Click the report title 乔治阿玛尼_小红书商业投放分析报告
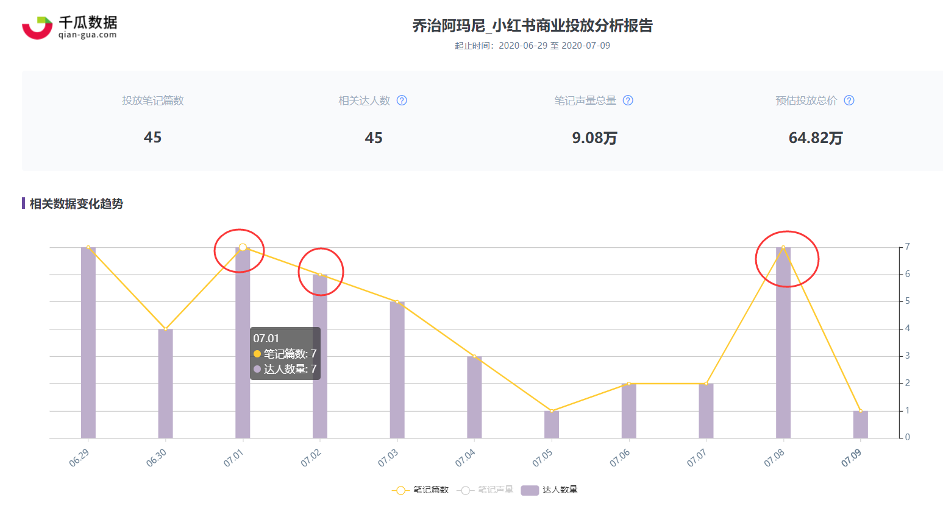This screenshot has width=943, height=506. coord(532,26)
